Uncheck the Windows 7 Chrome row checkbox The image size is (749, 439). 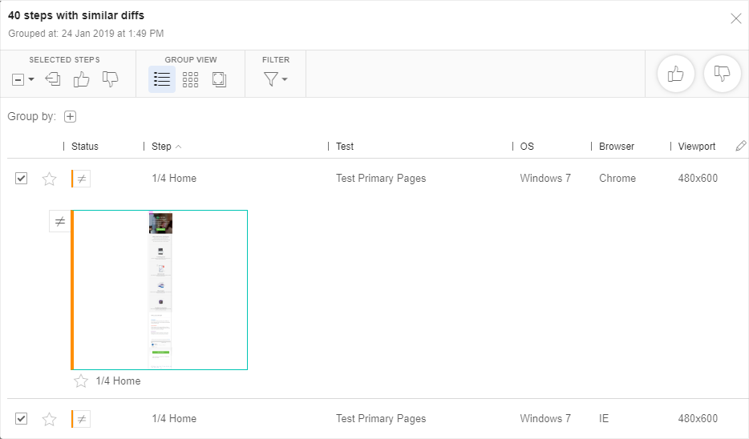click(22, 179)
